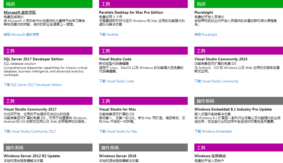Click the Visual Studio Code heading

pos(115,59)
